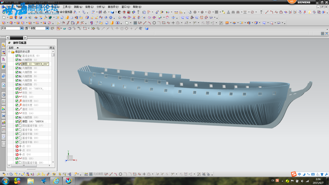Open the 装配 (Assemblies) menu
Screen dimensions: 329x185
[78, 7]
